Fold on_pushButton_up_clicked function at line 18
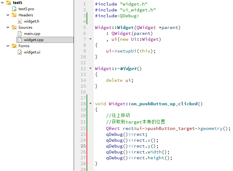The height and width of the screenshot is (171, 233). [90, 104]
